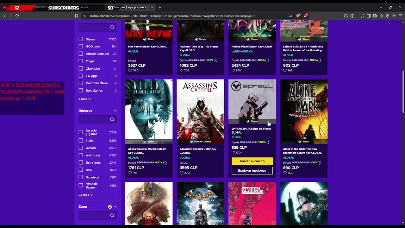Screen dimensions: 405x228
Task: Click search icon in Géneros filter box
Action: click(112, 119)
